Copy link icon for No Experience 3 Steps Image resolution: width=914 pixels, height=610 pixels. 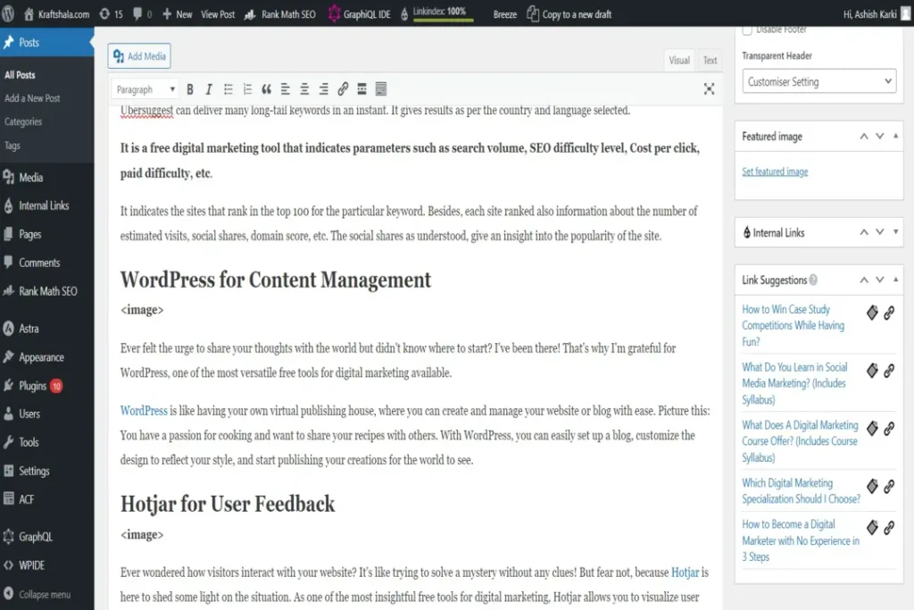(x=889, y=528)
